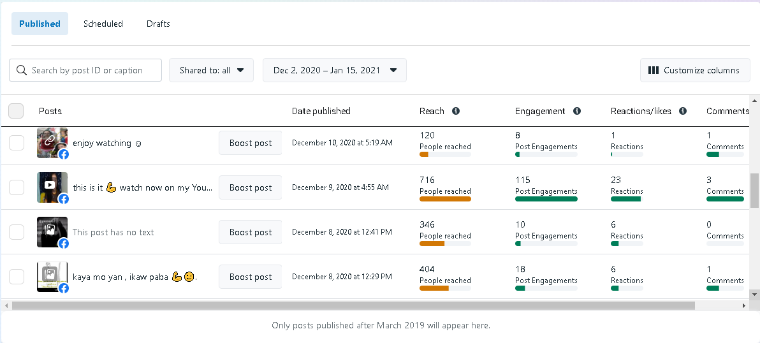Screen dimensions: 760x343
Task: Boost the 'this is it' post
Action: coord(250,187)
